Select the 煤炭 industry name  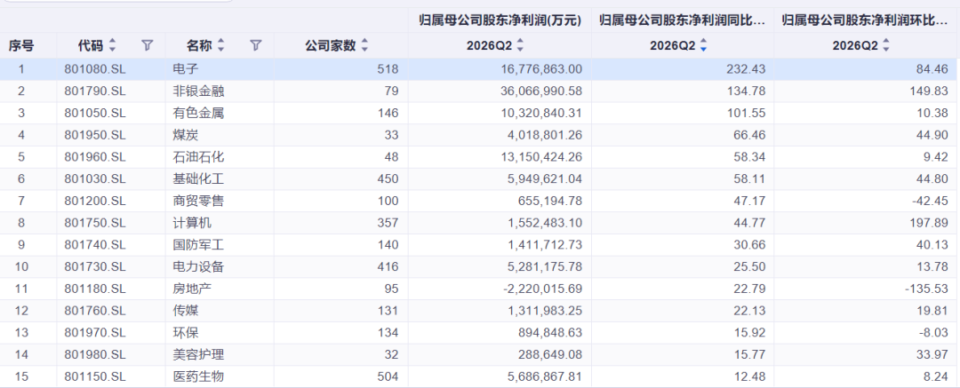click(186, 135)
